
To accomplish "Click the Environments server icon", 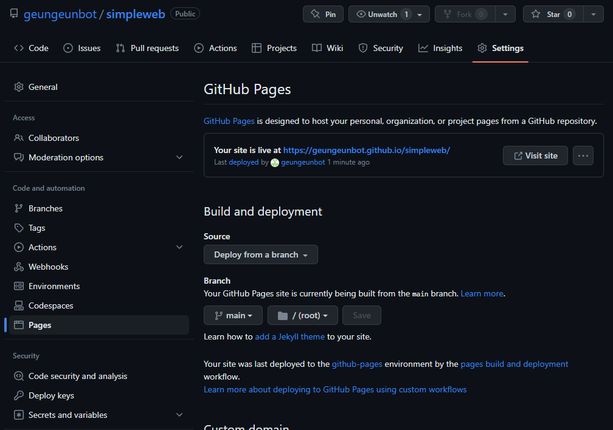I will tap(19, 286).
